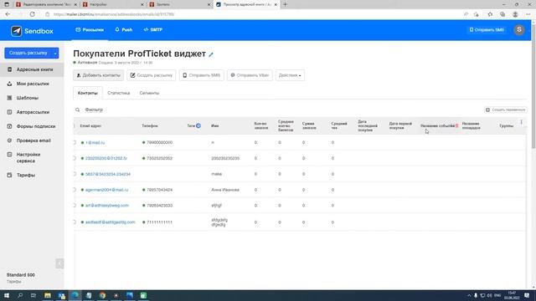The width and height of the screenshot is (536, 301).
Task: Open the agerman2004 mail.ru email link
Action: (106, 190)
